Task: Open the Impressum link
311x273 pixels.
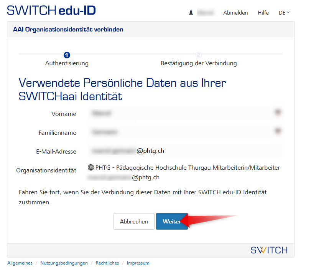Action: click(138, 263)
